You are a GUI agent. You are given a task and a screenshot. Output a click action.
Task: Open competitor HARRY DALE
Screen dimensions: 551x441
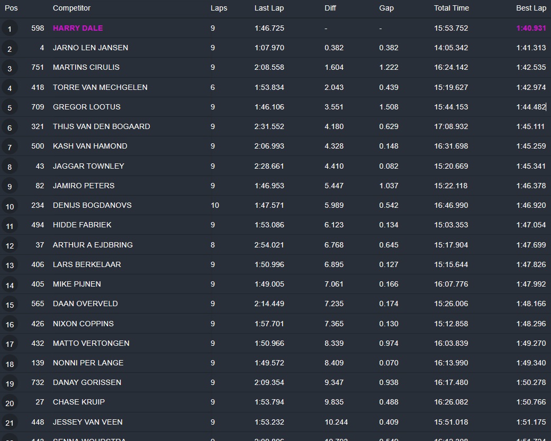click(x=78, y=28)
